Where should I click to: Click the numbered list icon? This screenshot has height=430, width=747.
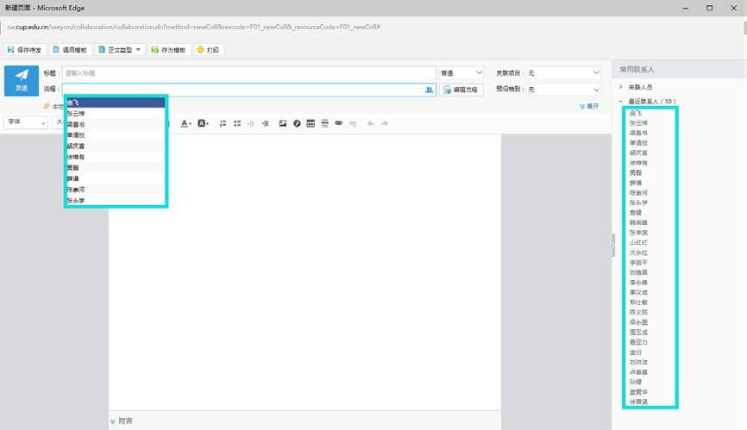click(x=223, y=123)
